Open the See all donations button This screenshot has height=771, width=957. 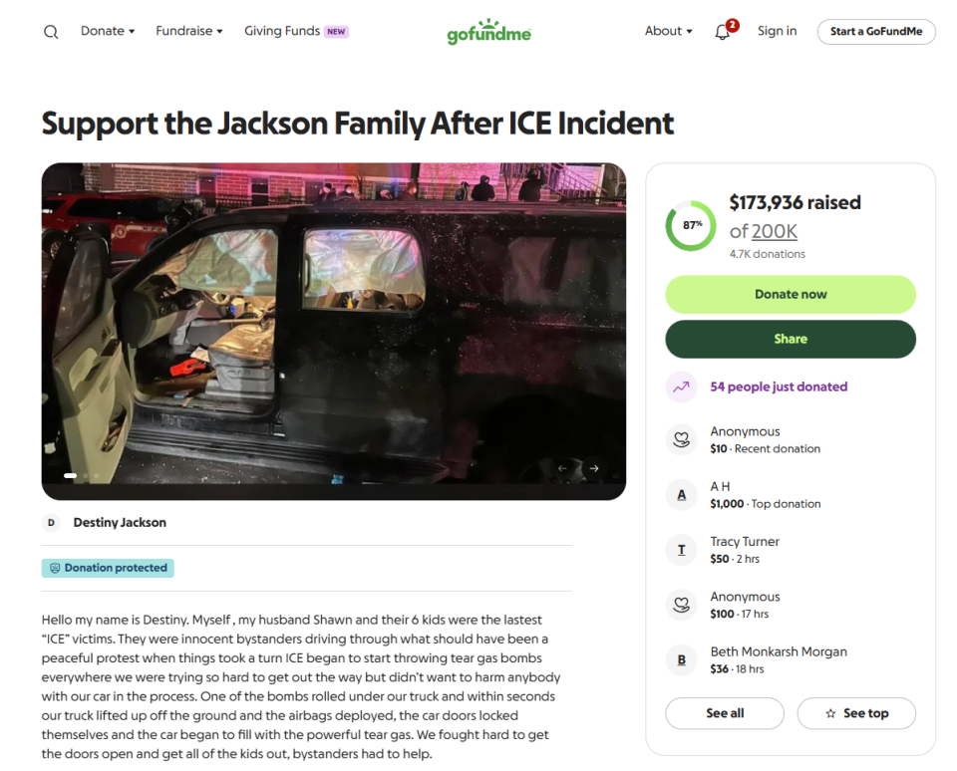pyautogui.click(x=725, y=713)
